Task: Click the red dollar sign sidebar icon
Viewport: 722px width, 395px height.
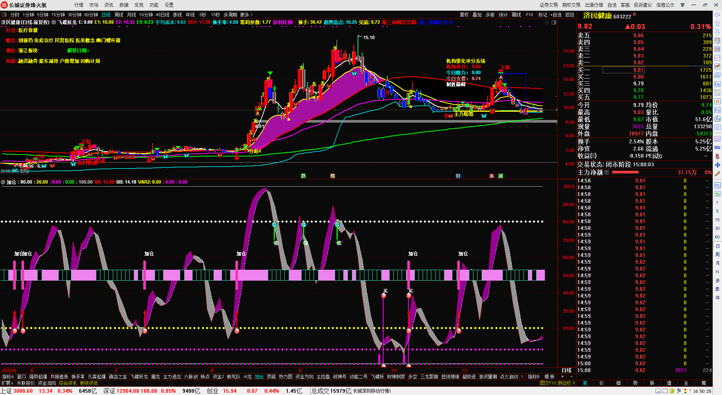Action: [x=717, y=156]
